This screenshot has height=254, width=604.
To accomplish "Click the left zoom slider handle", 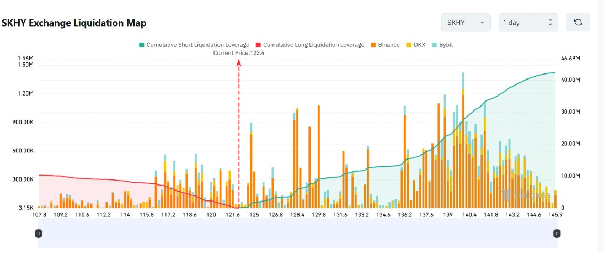I will pyautogui.click(x=39, y=233).
